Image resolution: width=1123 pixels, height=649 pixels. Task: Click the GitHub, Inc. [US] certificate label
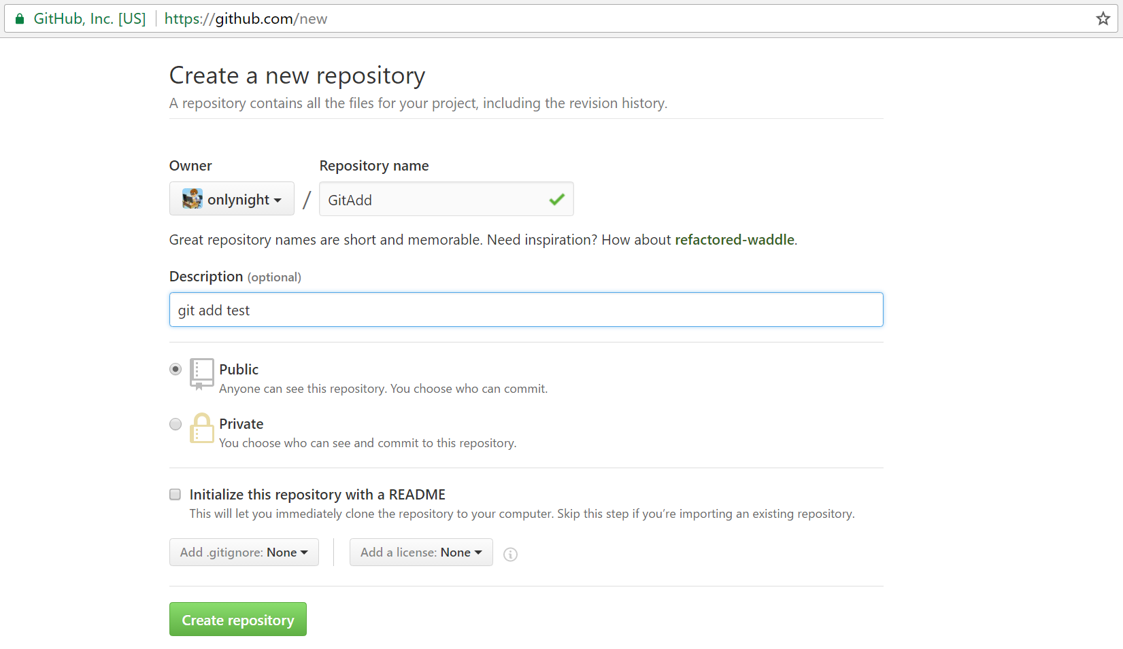[90, 19]
